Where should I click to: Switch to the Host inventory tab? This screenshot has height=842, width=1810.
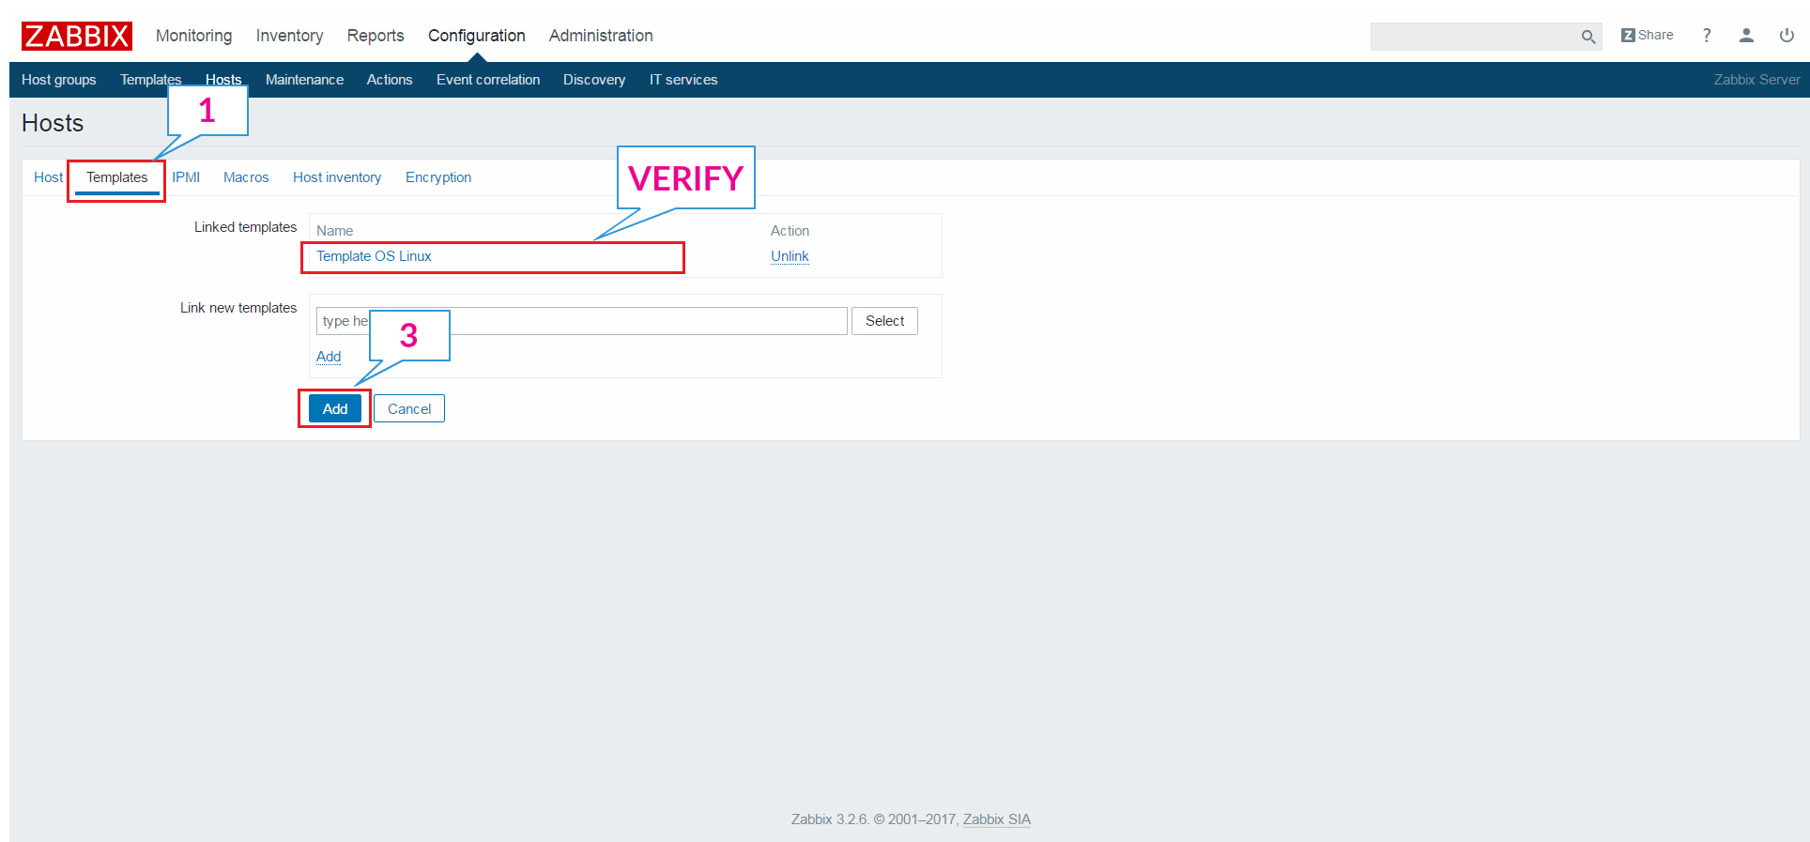click(337, 177)
